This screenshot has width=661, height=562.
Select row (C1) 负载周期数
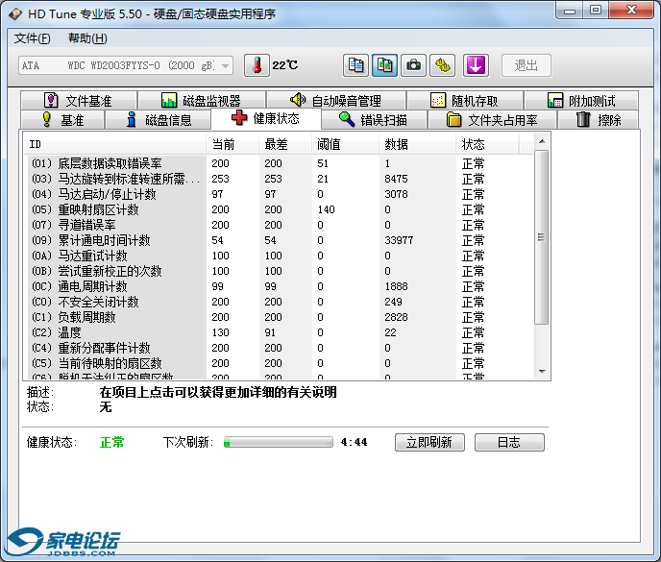point(281,317)
